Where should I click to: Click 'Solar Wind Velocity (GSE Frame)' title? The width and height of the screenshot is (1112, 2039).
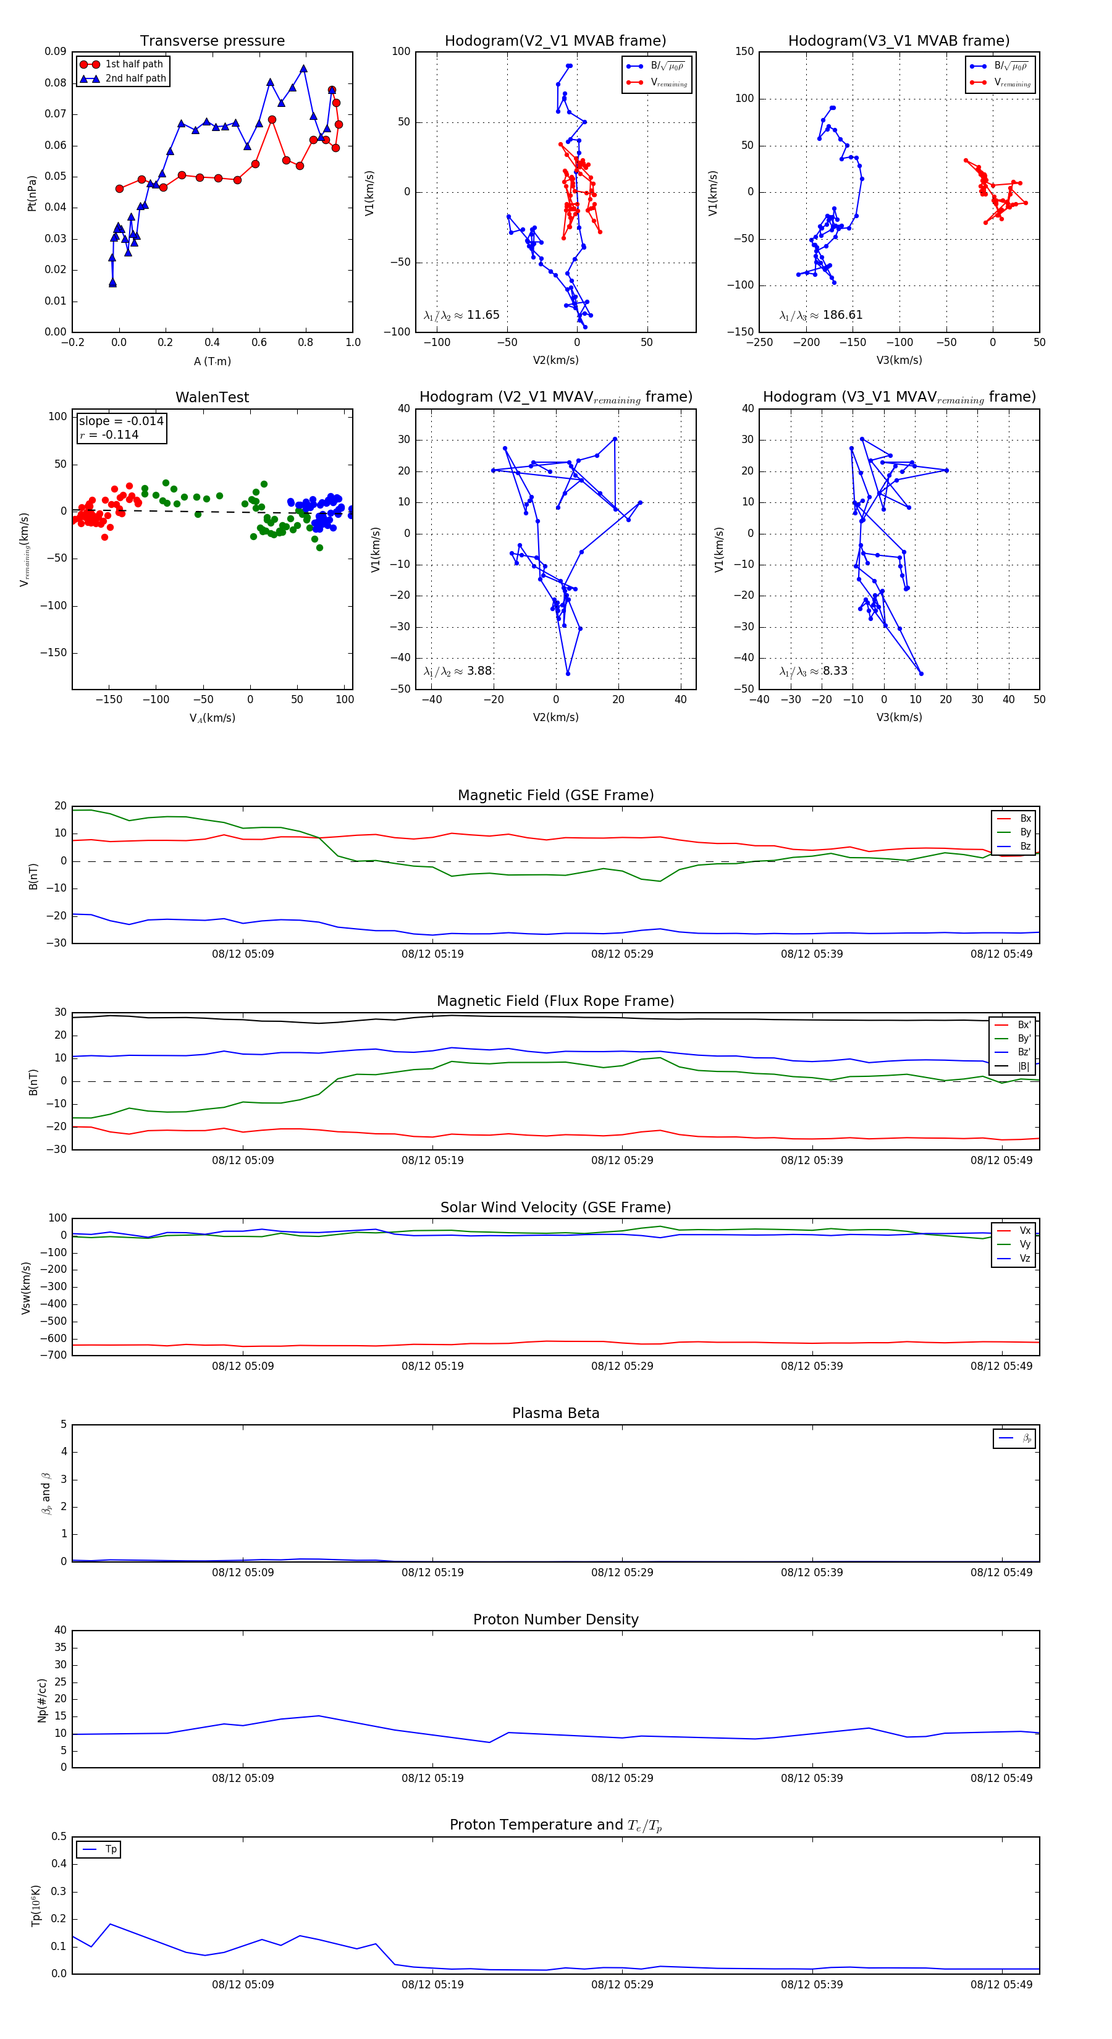(x=555, y=1207)
